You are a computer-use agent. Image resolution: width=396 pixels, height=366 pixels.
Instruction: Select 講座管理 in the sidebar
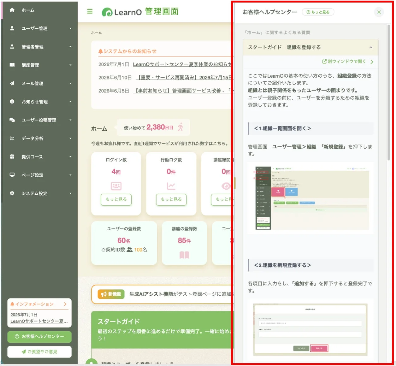pos(39,65)
